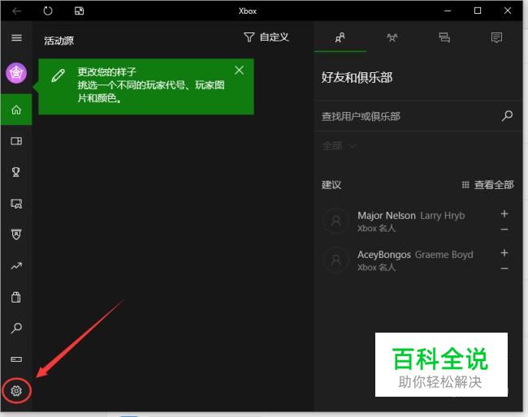
Task: Remove Major Nelson suggestion with minus
Action: (x=504, y=230)
